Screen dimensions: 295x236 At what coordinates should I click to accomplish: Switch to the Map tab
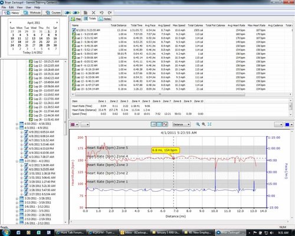pos(76,19)
